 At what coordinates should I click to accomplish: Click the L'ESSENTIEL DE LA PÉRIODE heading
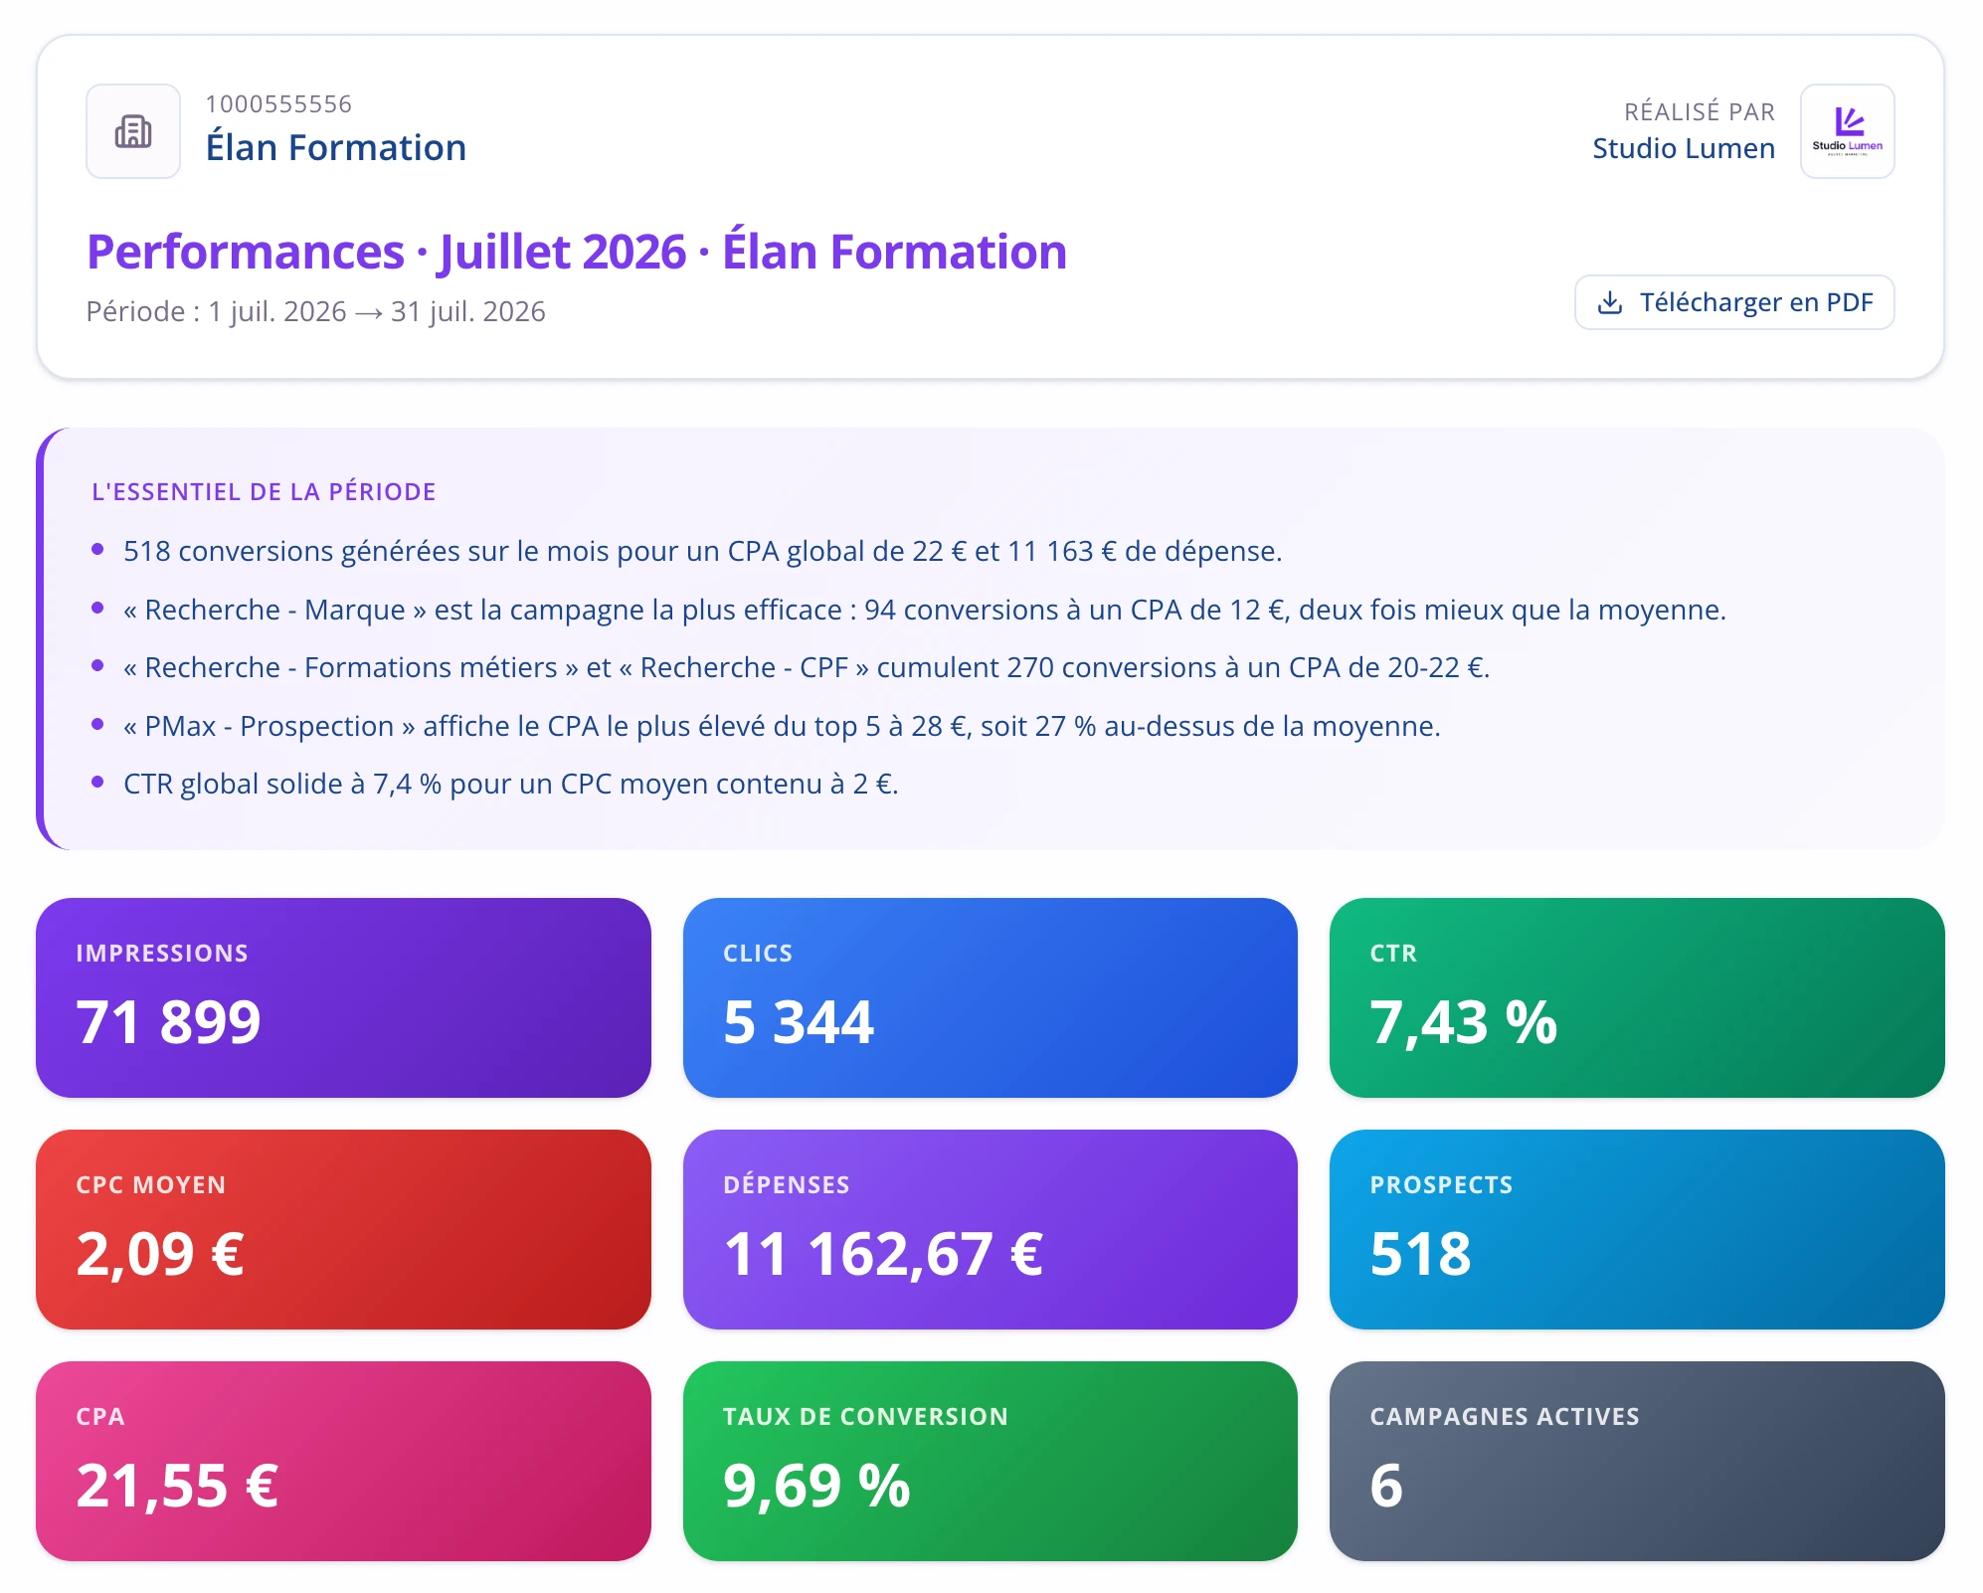[x=264, y=492]
